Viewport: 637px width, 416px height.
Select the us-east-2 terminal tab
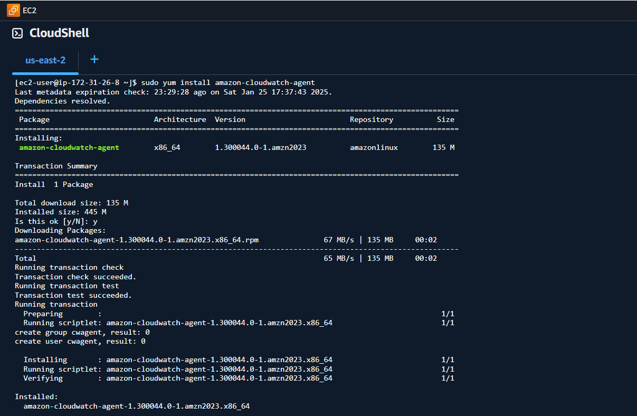point(45,60)
